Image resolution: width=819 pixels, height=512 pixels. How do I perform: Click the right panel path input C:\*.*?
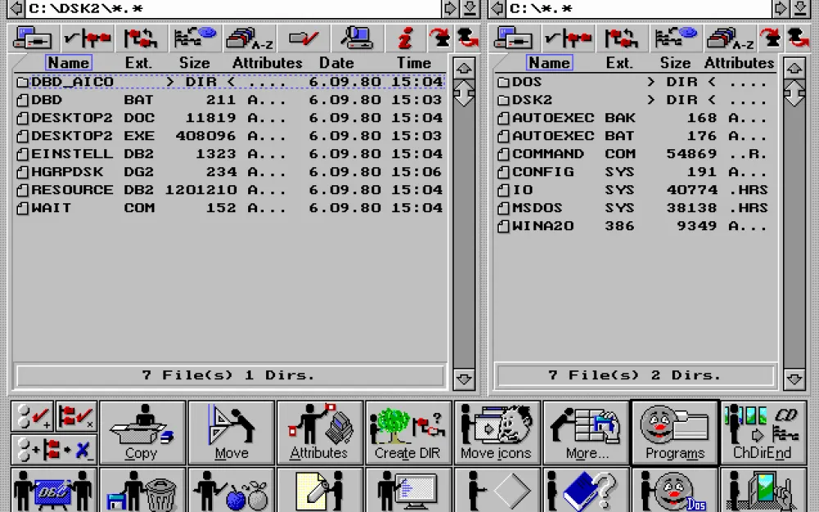tap(639, 8)
